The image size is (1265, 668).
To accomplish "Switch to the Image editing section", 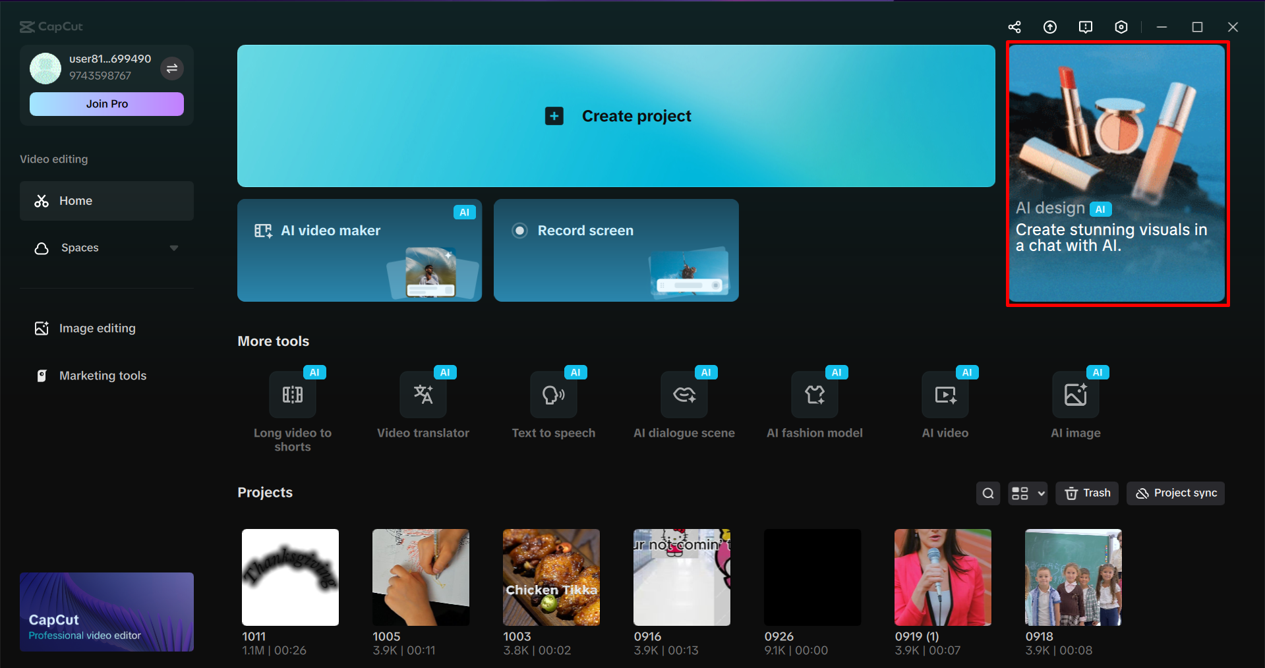I will pyautogui.click(x=97, y=327).
